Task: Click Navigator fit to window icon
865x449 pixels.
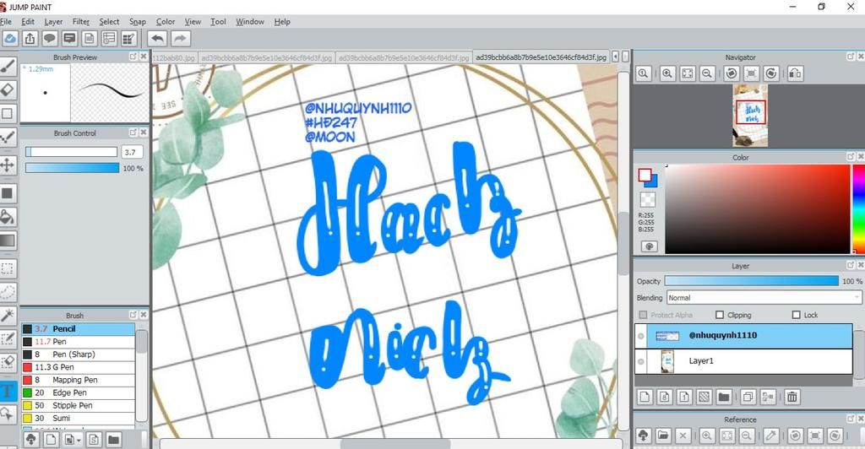Action: pyautogui.click(x=688, y=73)
